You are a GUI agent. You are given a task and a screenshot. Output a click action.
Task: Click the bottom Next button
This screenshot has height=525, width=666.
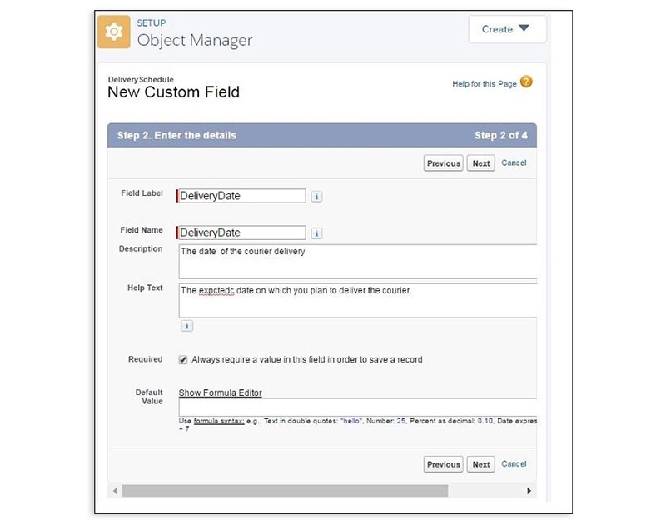coord(481,464)
